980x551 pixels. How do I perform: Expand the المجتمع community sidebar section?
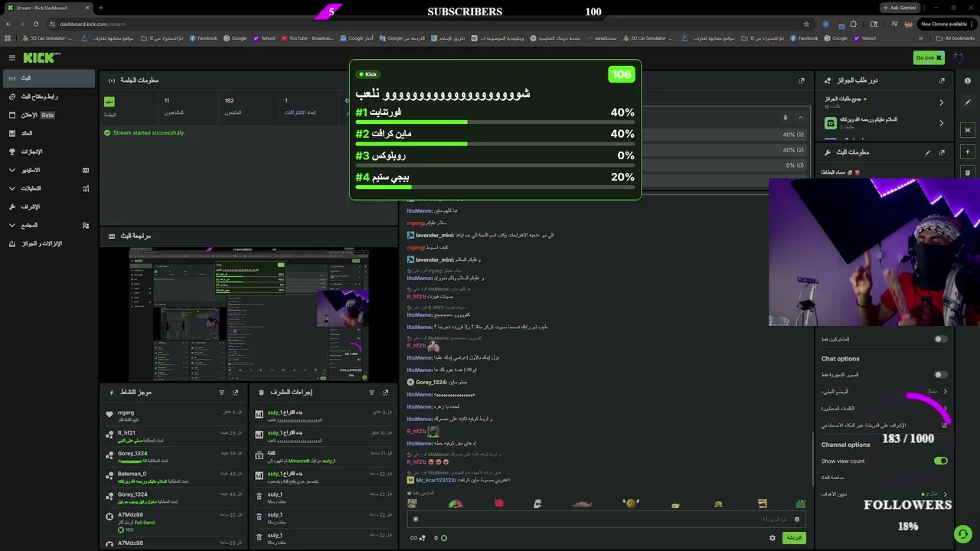click(x=48, y=225)
